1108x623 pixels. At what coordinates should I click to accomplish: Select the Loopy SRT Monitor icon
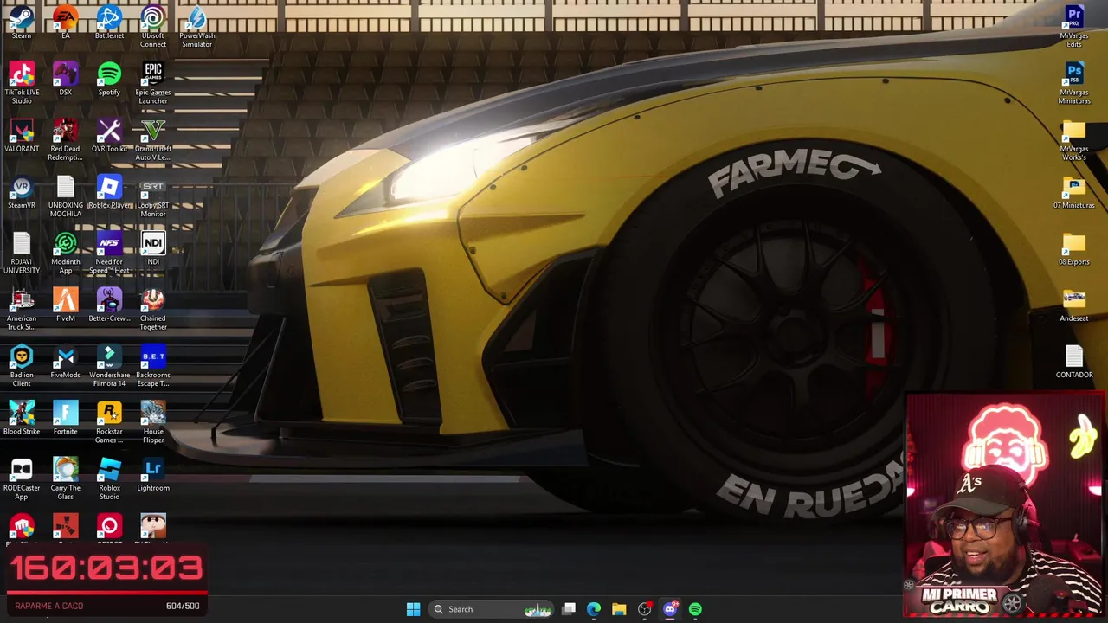tap(153, 196)
